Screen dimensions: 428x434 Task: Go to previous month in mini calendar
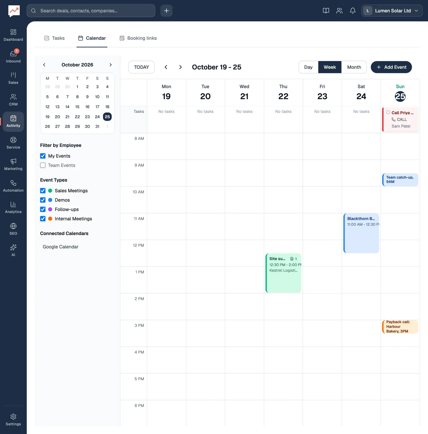pos(44,65)
